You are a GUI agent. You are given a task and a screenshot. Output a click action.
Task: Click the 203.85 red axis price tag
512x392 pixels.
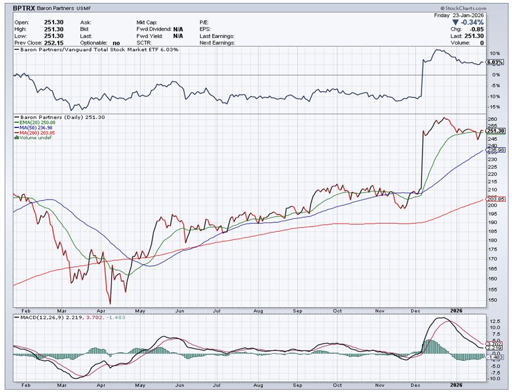497,199
